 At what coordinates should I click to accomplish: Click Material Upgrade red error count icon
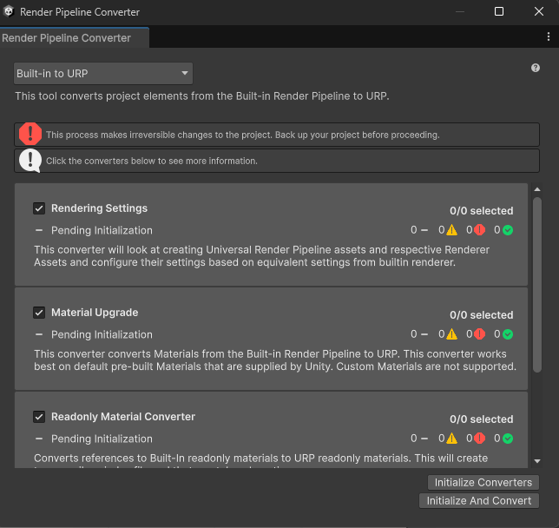(x=479, y=334)
